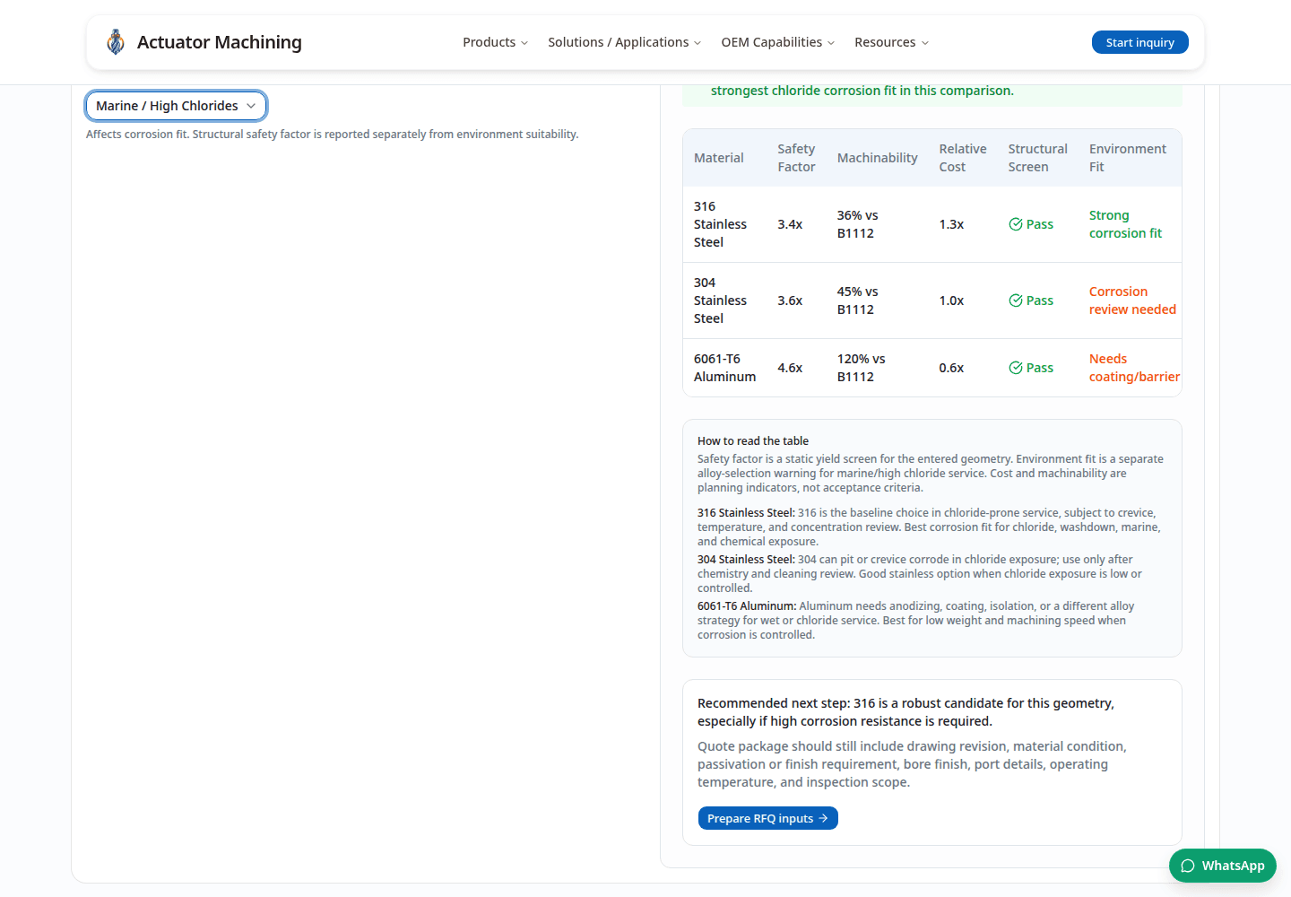This screenshot has width=1291, height=897.
Task: Expand the Products menu
Action: [495, 42]
